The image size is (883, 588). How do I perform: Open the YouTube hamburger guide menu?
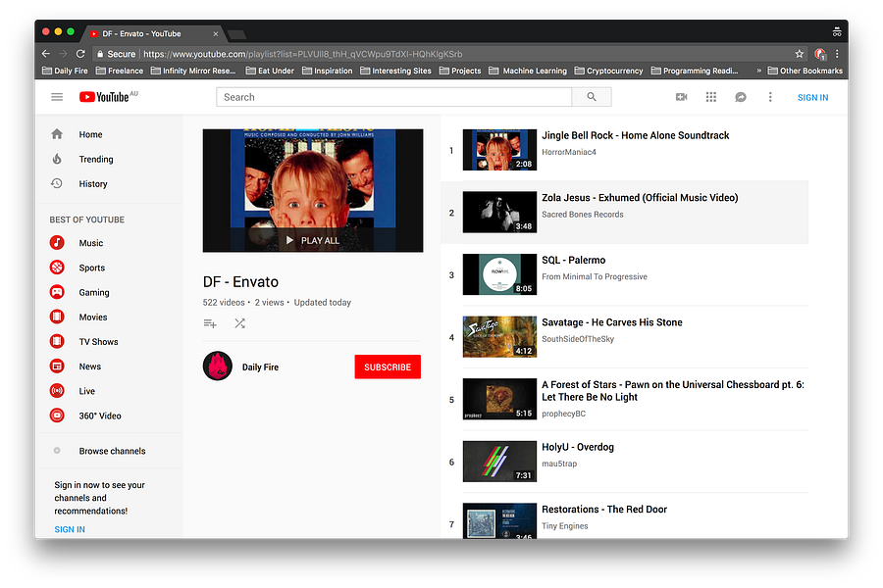point(57,97)
